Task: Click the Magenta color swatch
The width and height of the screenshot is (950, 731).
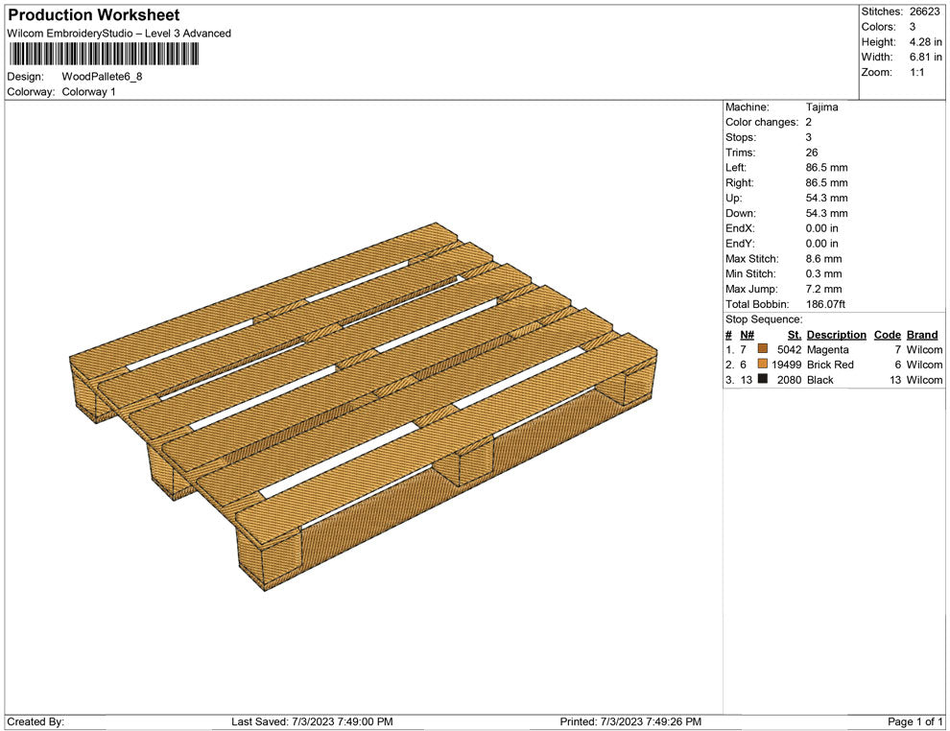Action: click(761, 349)
